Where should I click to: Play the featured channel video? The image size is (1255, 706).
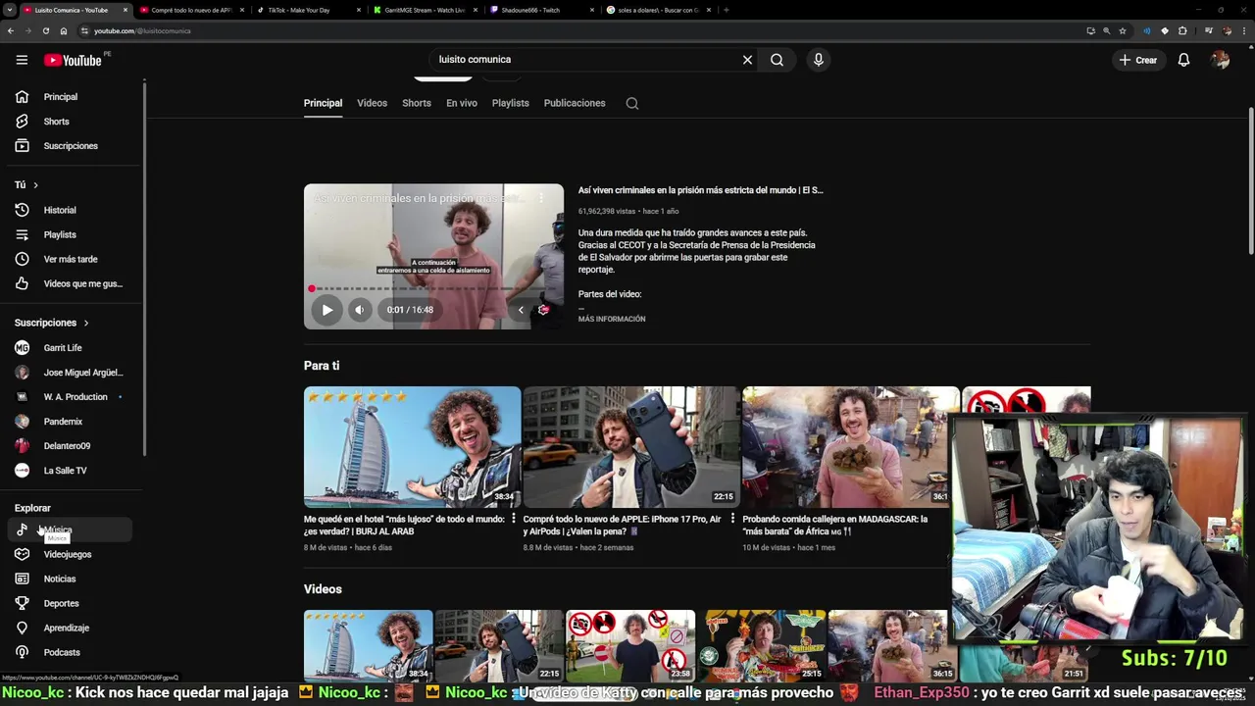(x=326, y=310)
